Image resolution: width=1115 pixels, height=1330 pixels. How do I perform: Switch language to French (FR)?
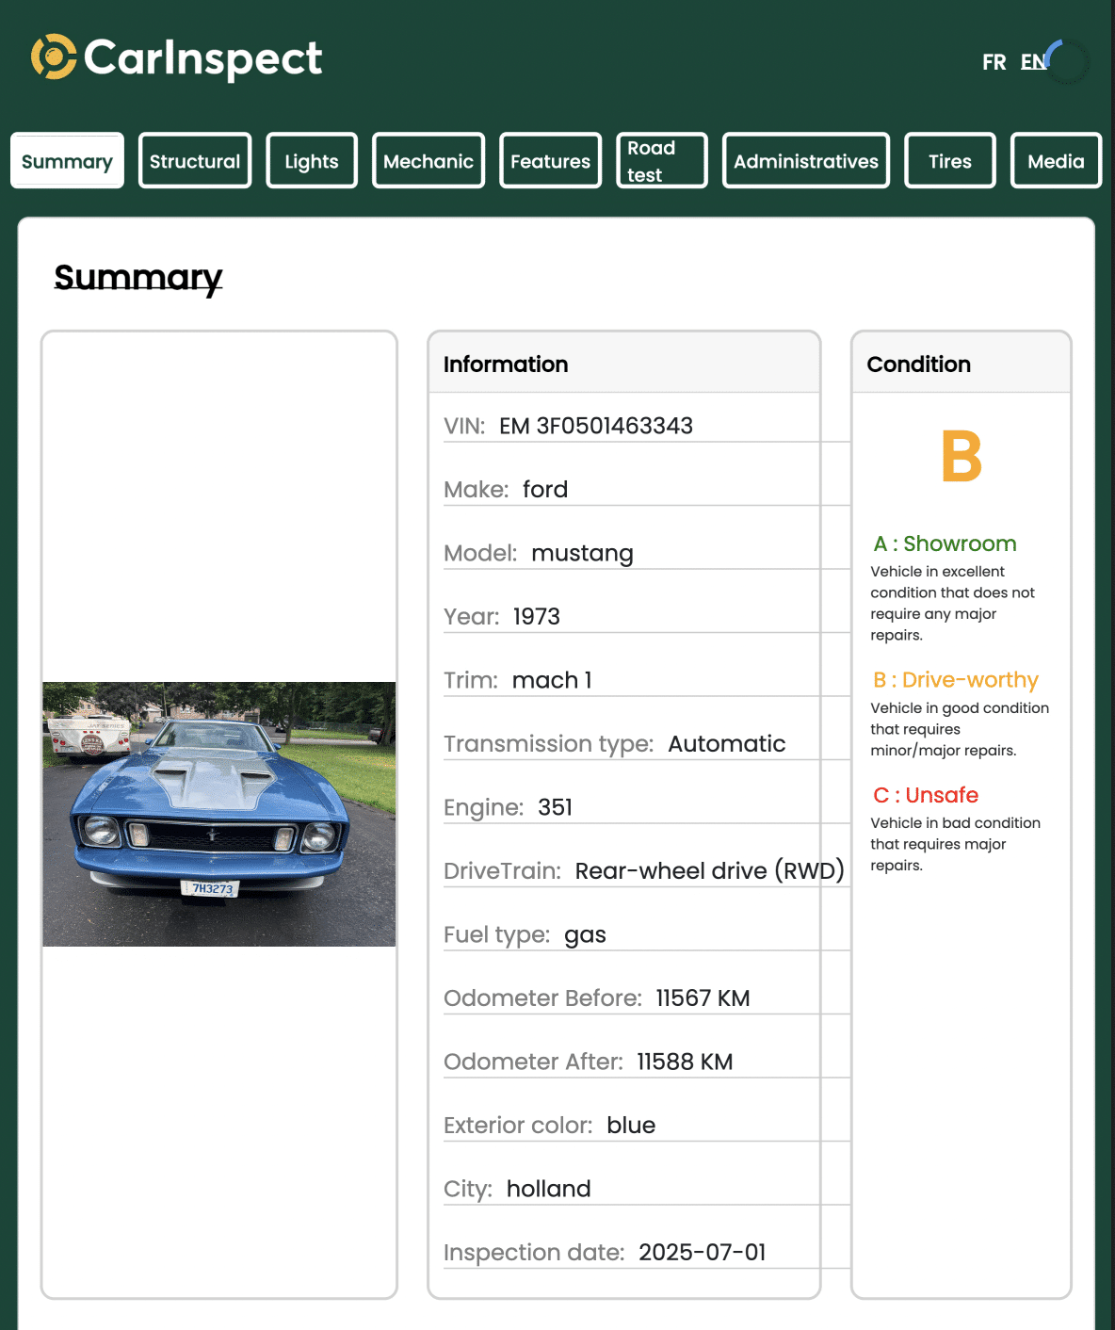click(994, 62)
